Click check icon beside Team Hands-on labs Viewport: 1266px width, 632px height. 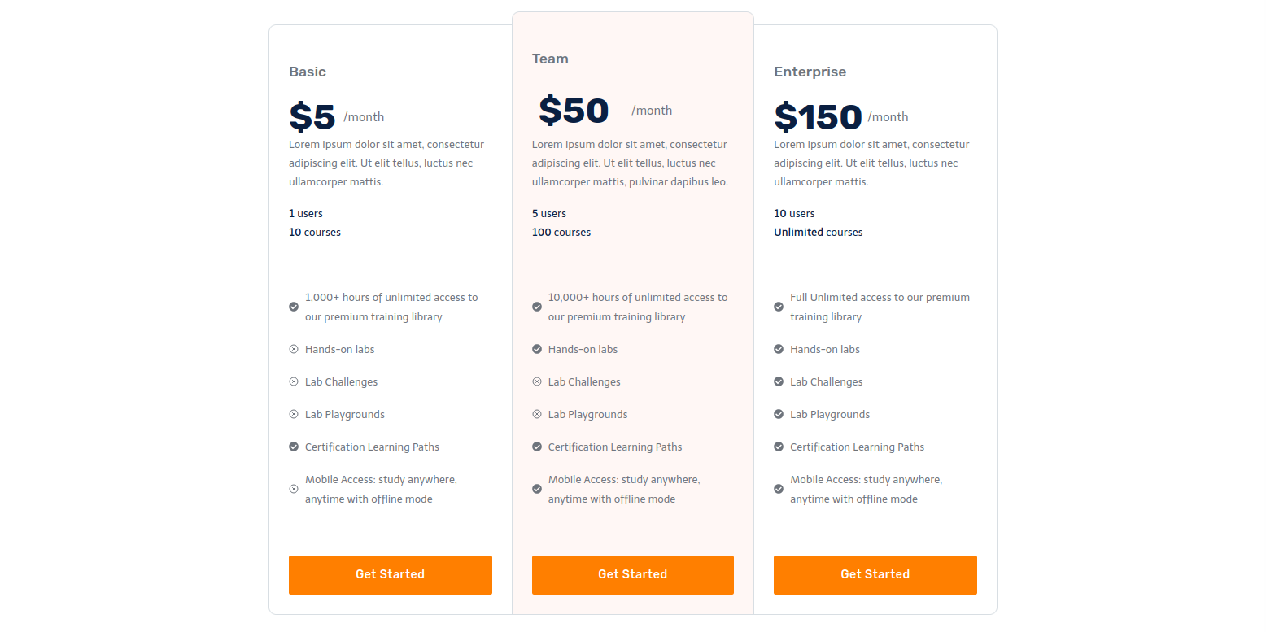[x=537, y=349]
